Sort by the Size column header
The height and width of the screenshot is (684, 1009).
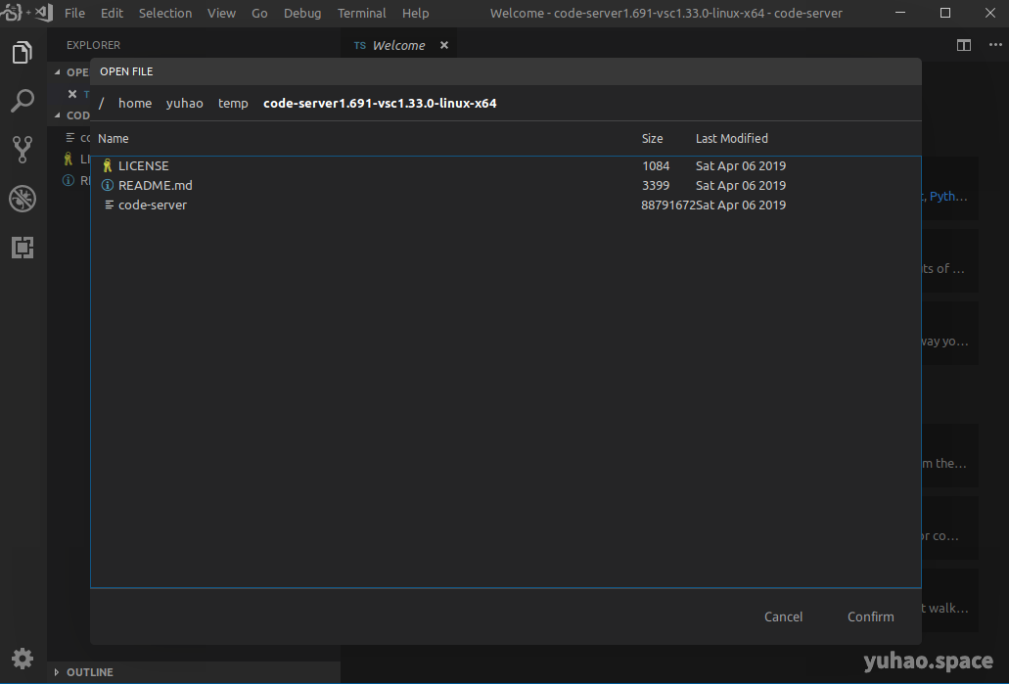[652, 138]
